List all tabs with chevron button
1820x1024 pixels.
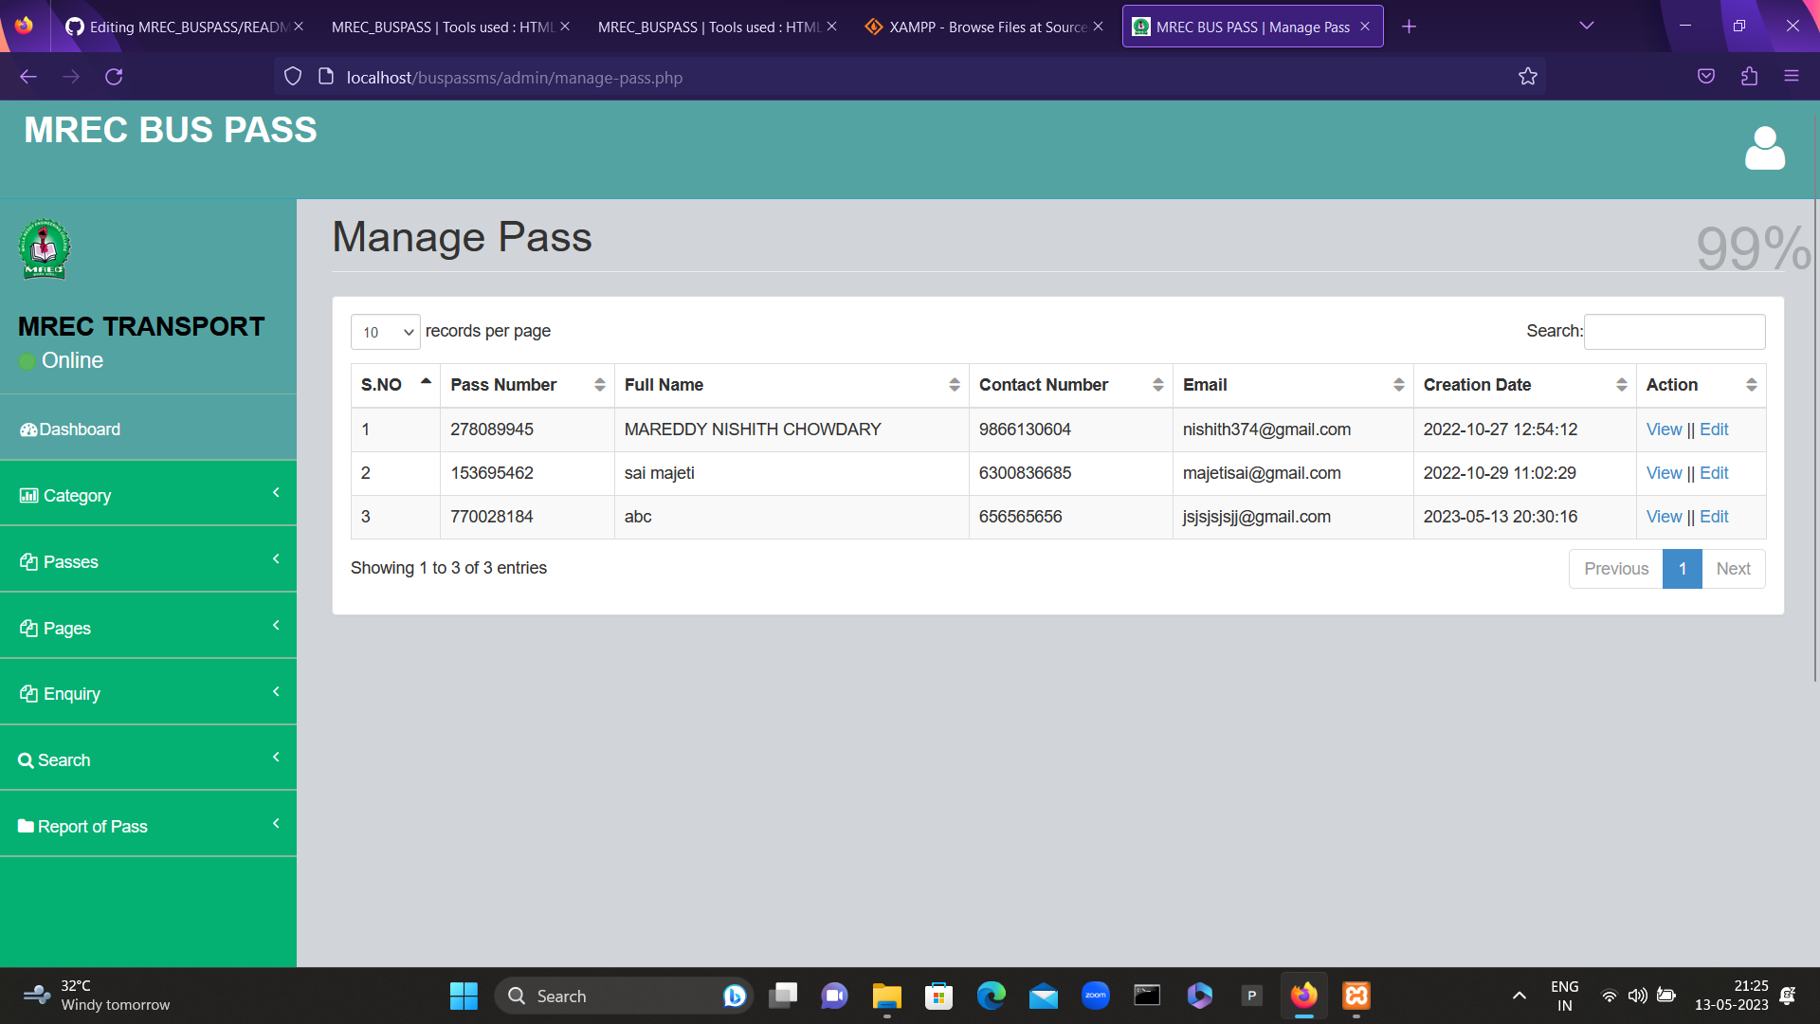[1586, 26]
